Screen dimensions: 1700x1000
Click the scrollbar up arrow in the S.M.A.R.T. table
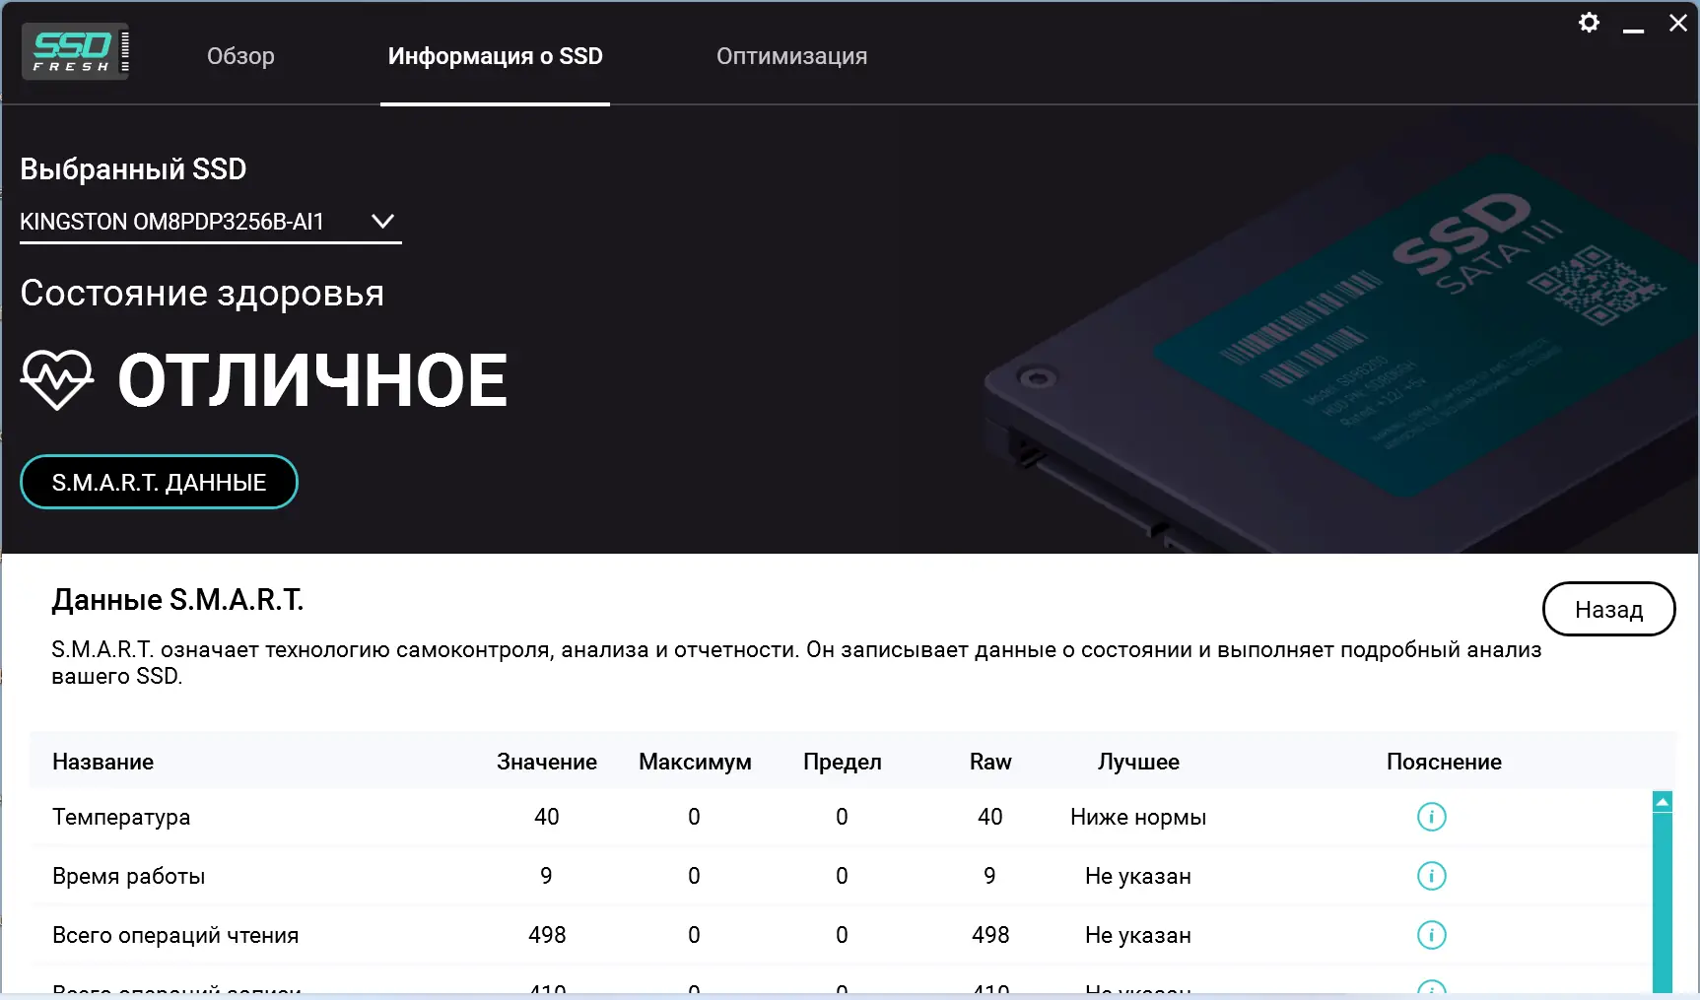click(1663, 802)
